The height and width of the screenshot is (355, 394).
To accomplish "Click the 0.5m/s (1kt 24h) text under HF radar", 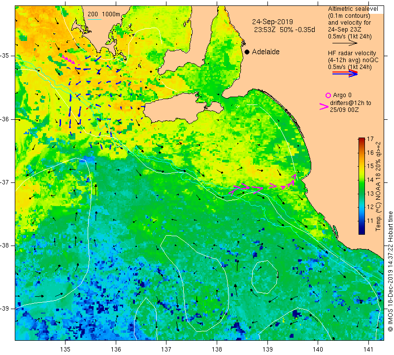I will [350, 67].
